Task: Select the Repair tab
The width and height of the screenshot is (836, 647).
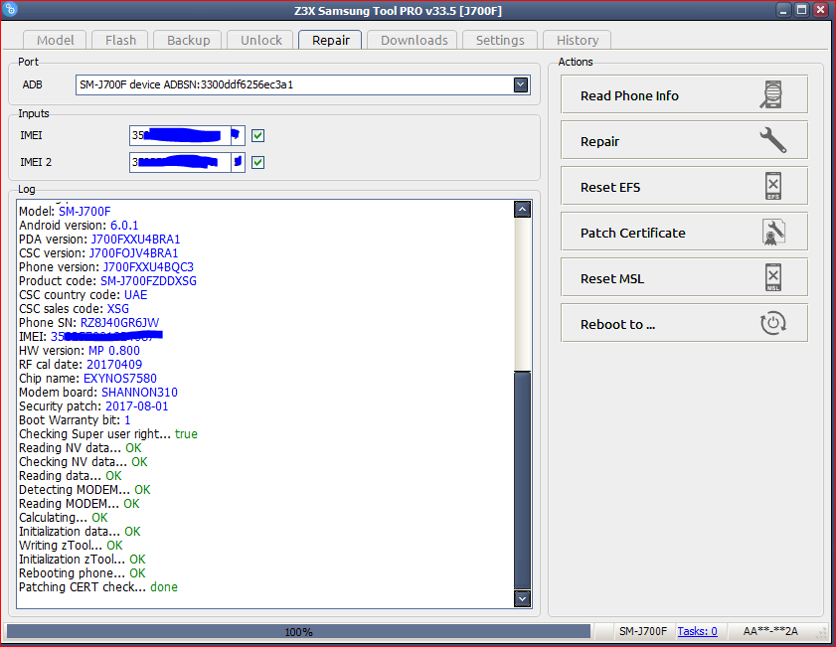Action: click(x=331, y=40)
